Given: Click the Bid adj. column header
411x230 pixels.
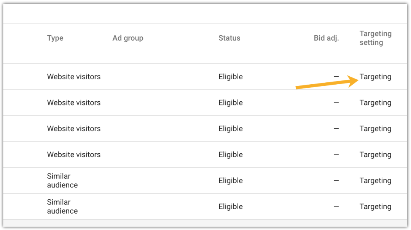Looking at the screenshot, I should click(x=327, y=38).
